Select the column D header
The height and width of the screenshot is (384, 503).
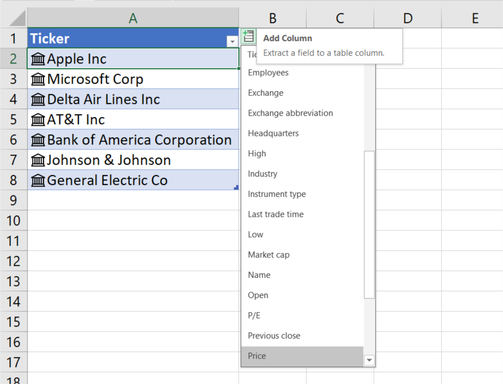tap(407, 17)
